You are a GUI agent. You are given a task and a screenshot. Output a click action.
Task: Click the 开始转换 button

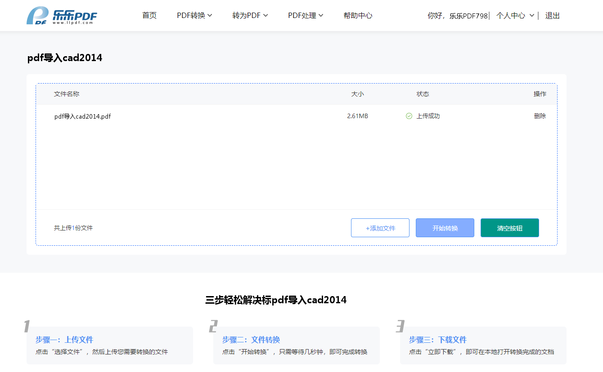[445, 228]
